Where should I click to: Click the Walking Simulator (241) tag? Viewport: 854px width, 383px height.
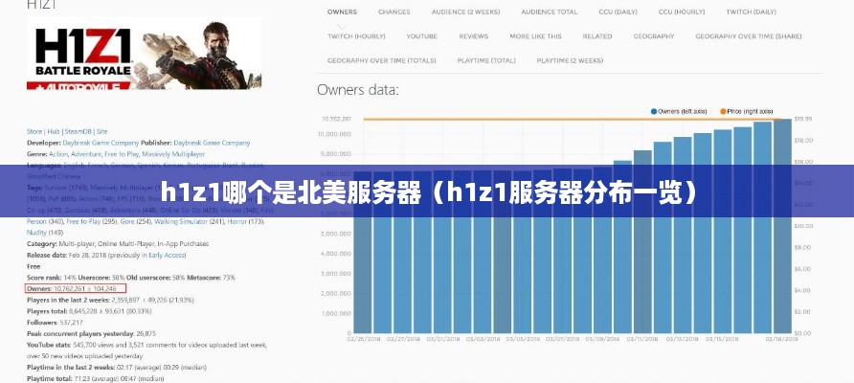click(x=189, y=222)
